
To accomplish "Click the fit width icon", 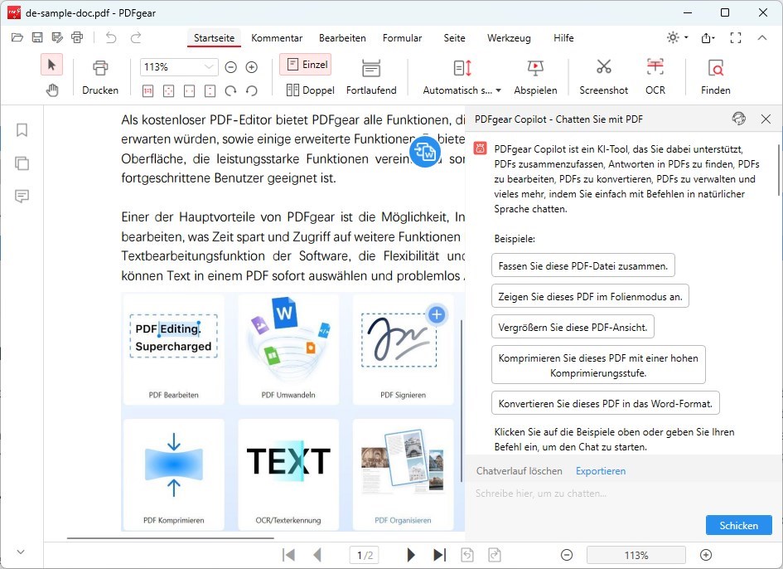I will click(x=189, y=91).
